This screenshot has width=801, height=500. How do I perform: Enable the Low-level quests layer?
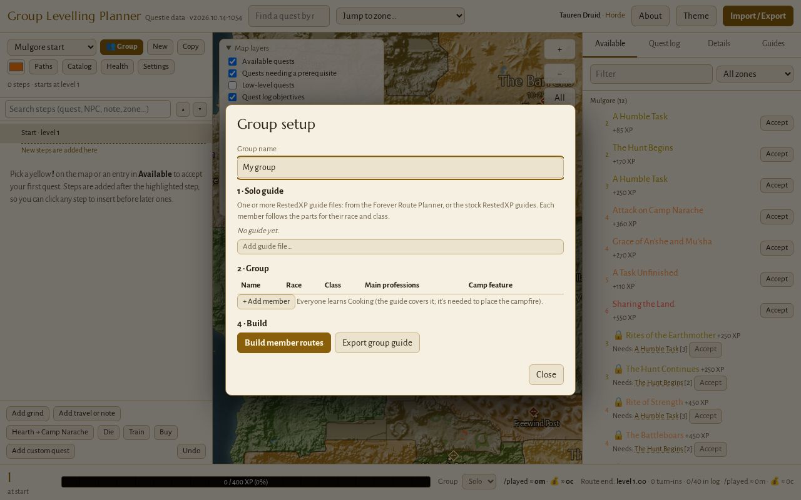[232, 85]
